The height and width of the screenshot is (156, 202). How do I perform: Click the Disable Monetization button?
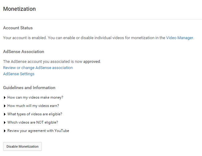coord(22,146)
